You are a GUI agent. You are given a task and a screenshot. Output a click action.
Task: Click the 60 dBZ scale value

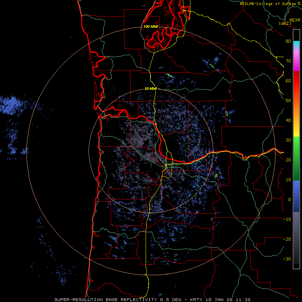coord(288,81)
